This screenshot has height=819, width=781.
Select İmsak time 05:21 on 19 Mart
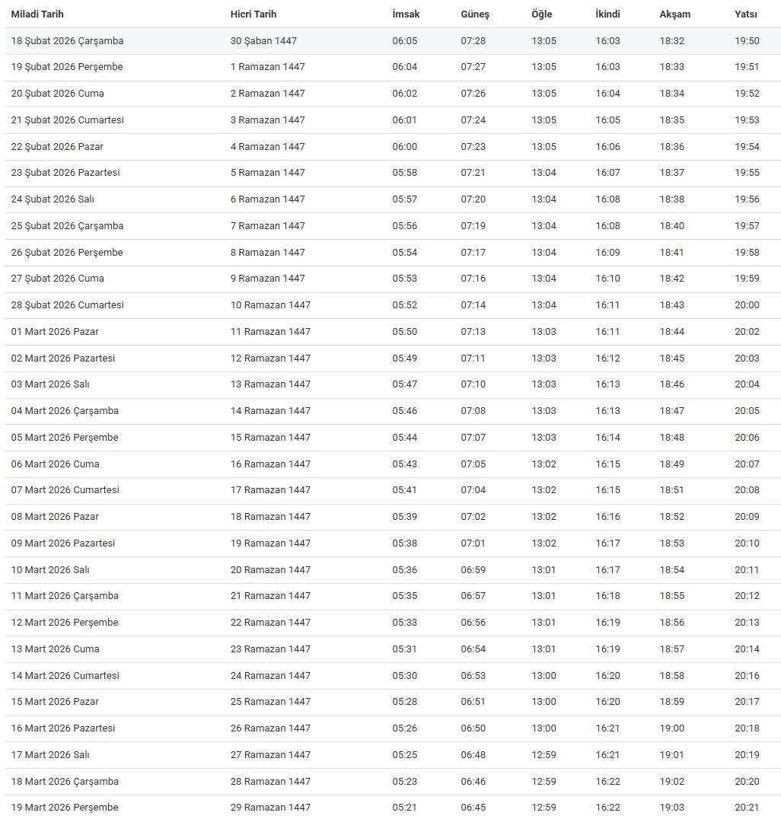[x=405, y=808]
